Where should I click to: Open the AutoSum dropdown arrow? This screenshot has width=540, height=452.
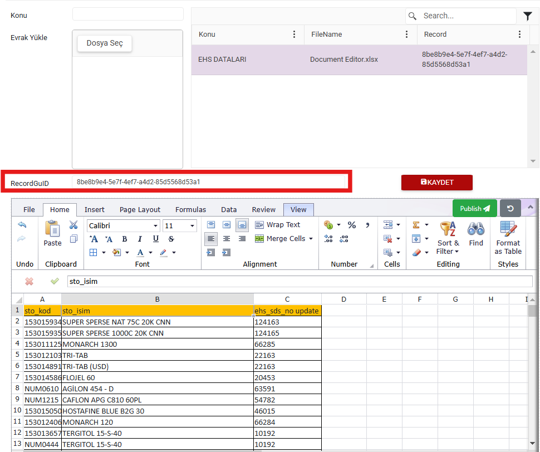click(x=426, y=225)
